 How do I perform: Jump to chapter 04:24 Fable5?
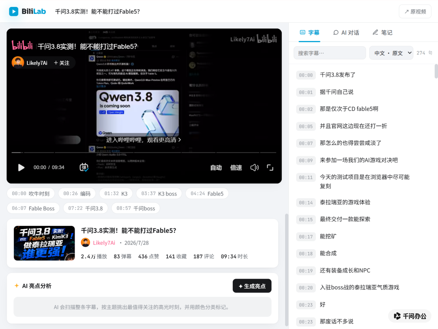click(207, 194)
